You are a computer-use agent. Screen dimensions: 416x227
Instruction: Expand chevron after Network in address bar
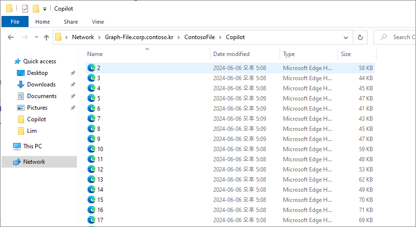[100, 37]
